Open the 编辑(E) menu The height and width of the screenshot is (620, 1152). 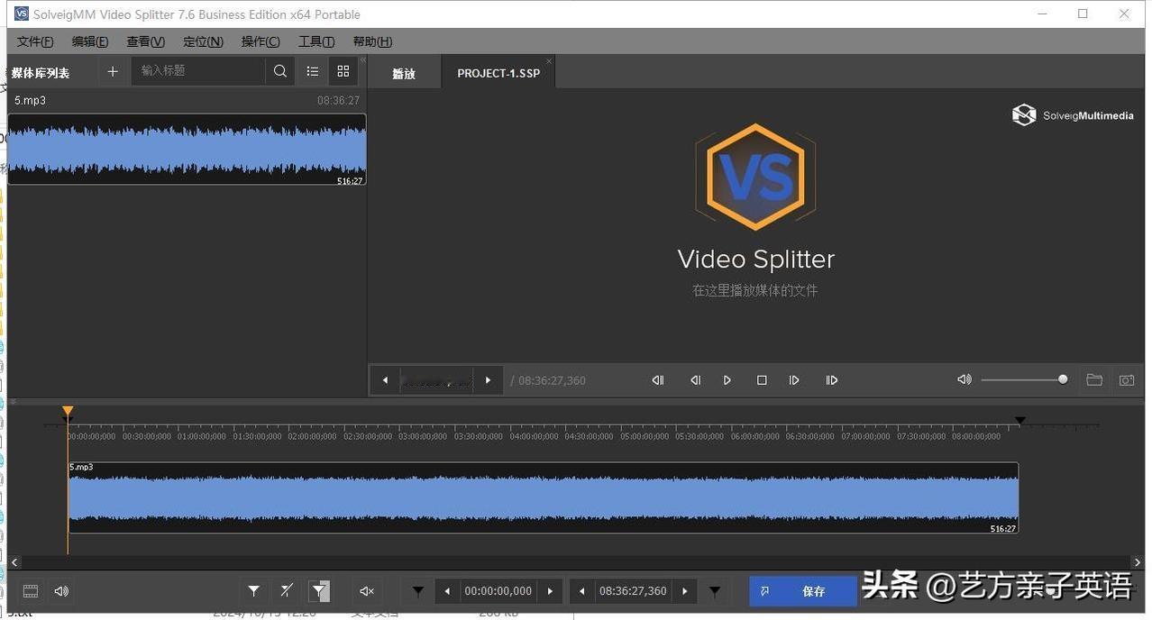click(90, 41)
